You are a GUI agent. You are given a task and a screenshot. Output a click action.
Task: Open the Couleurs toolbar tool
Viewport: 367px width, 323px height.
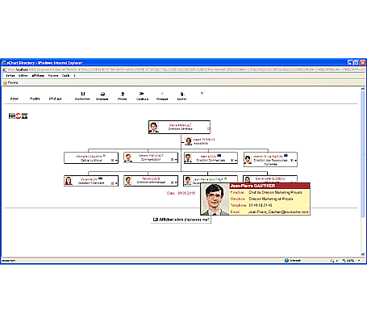(x=141, y=94)
